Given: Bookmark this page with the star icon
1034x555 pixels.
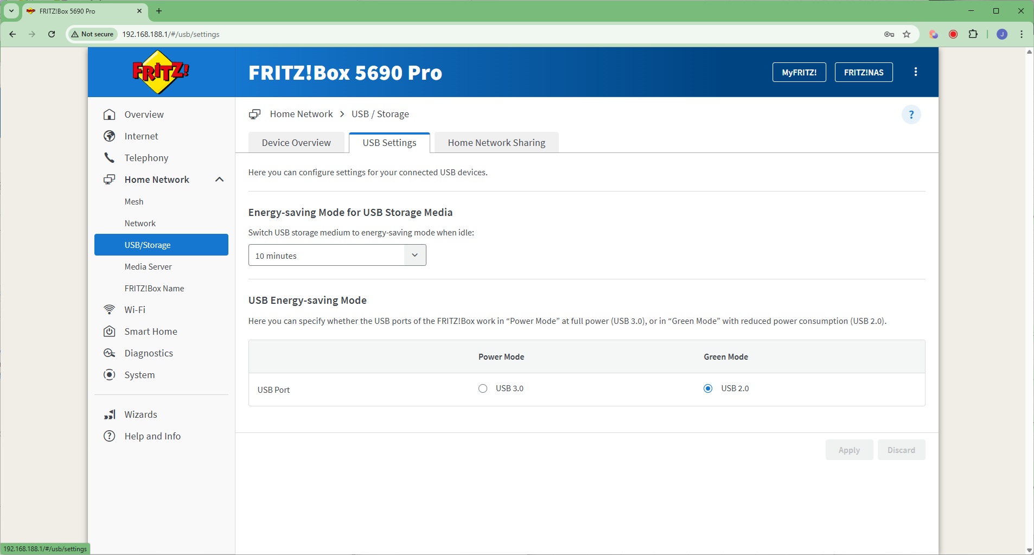Looking at the screenshot, I should pos(907,34).
